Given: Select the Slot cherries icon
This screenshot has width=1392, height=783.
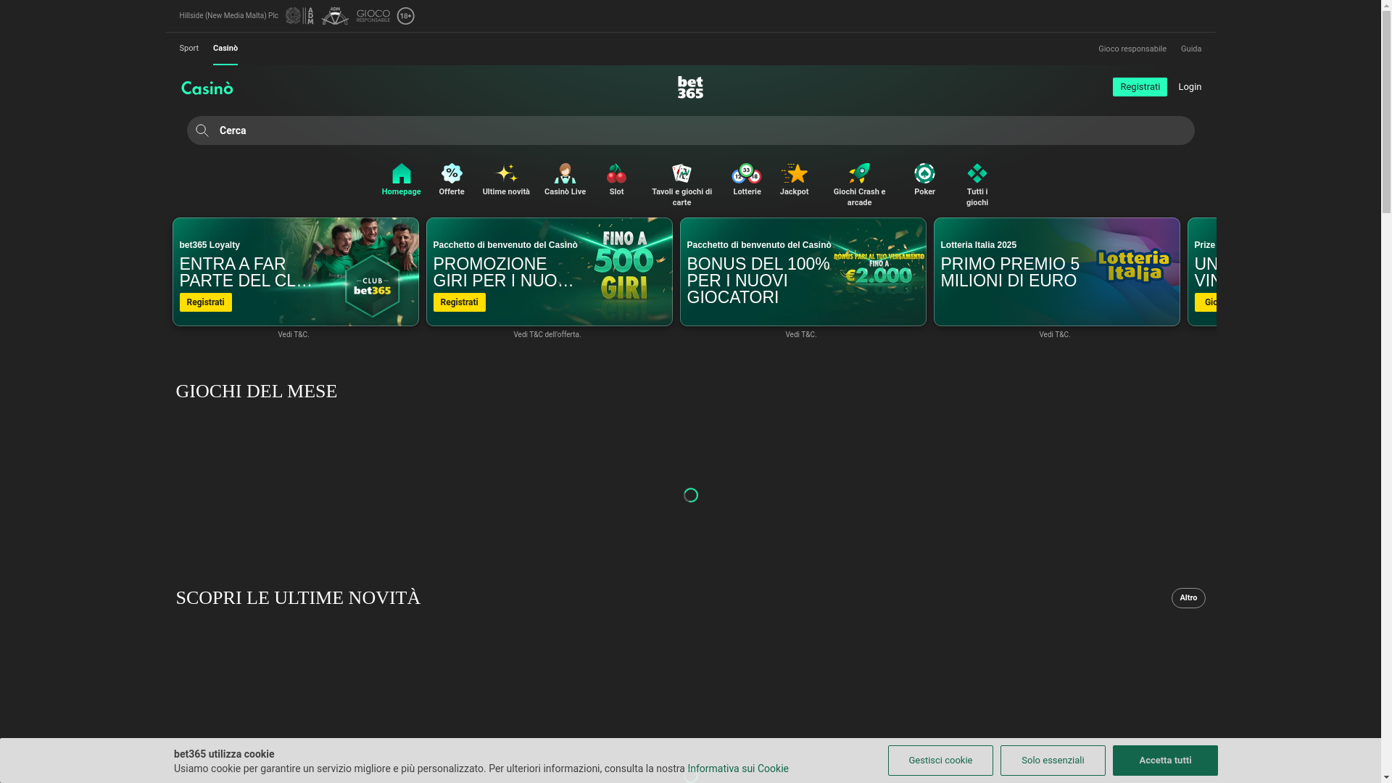Looking at the screenshot, I should pos(616,174).
